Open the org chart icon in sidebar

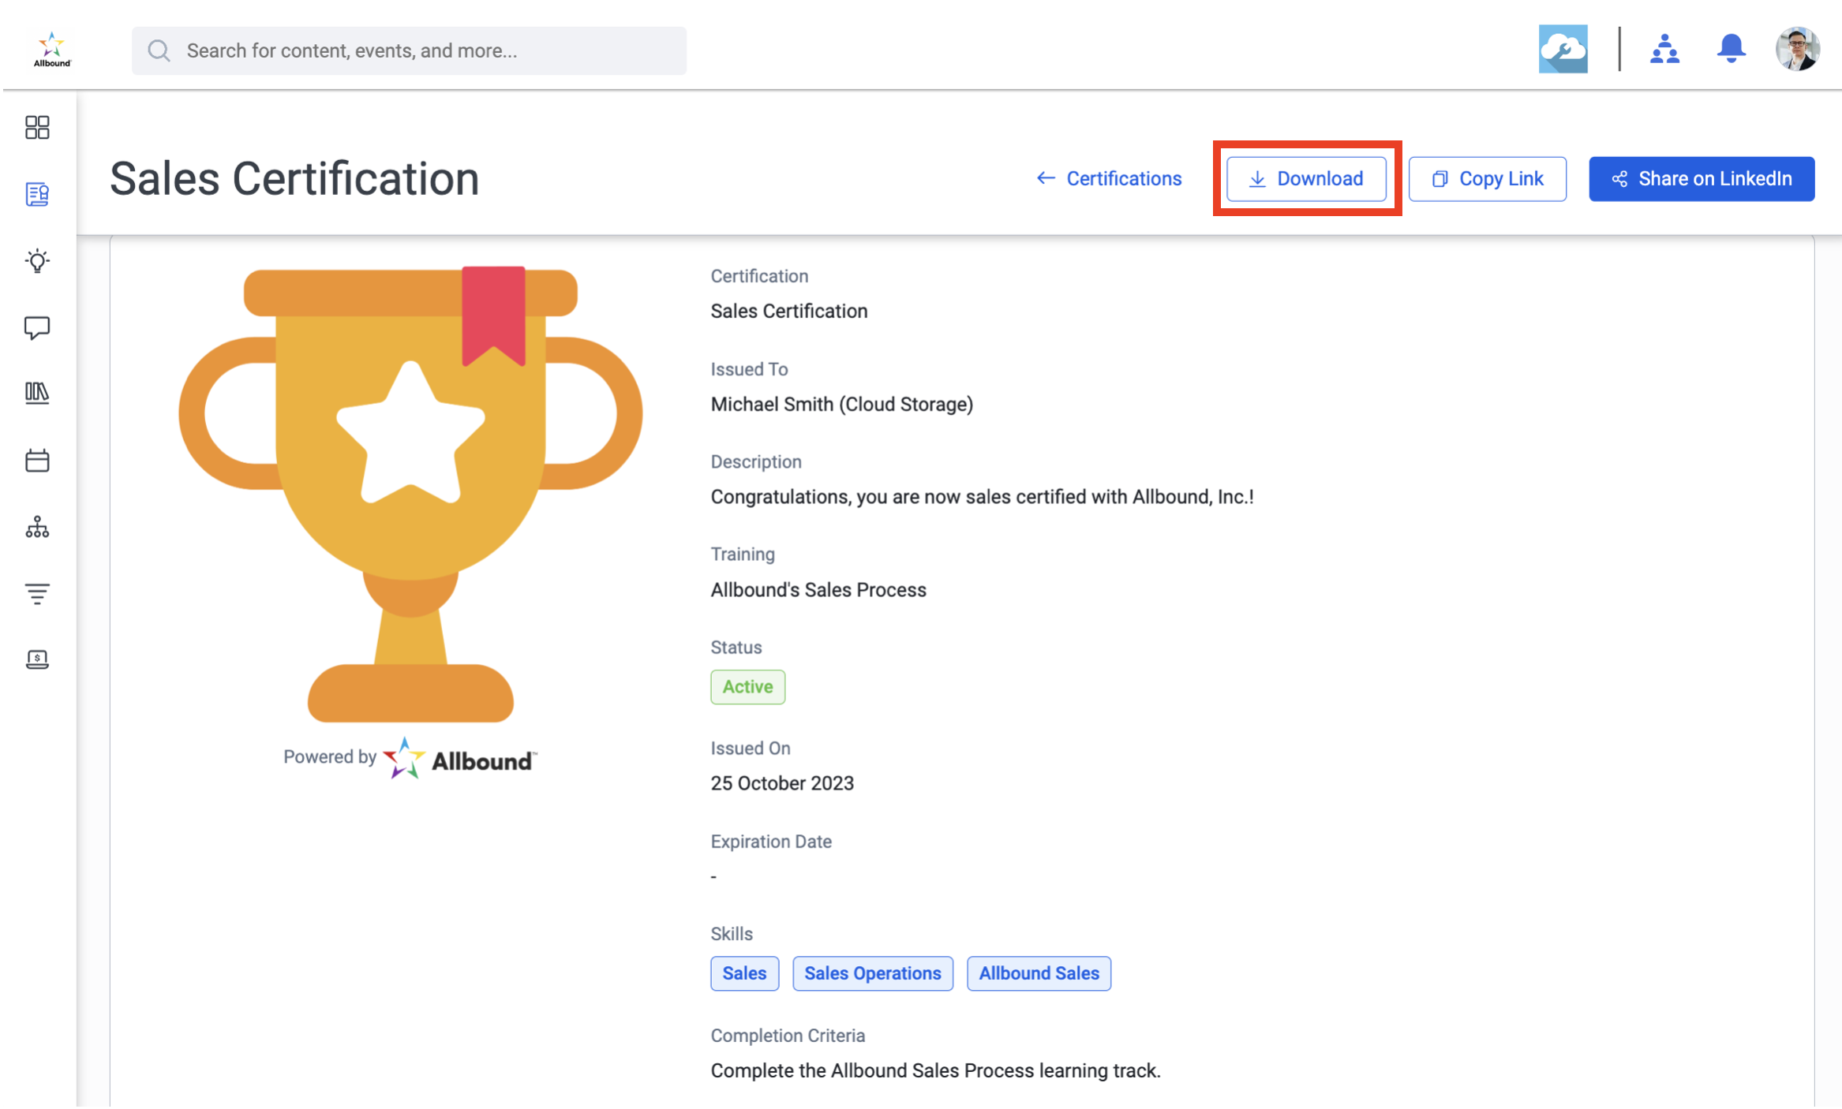(37, 527)
